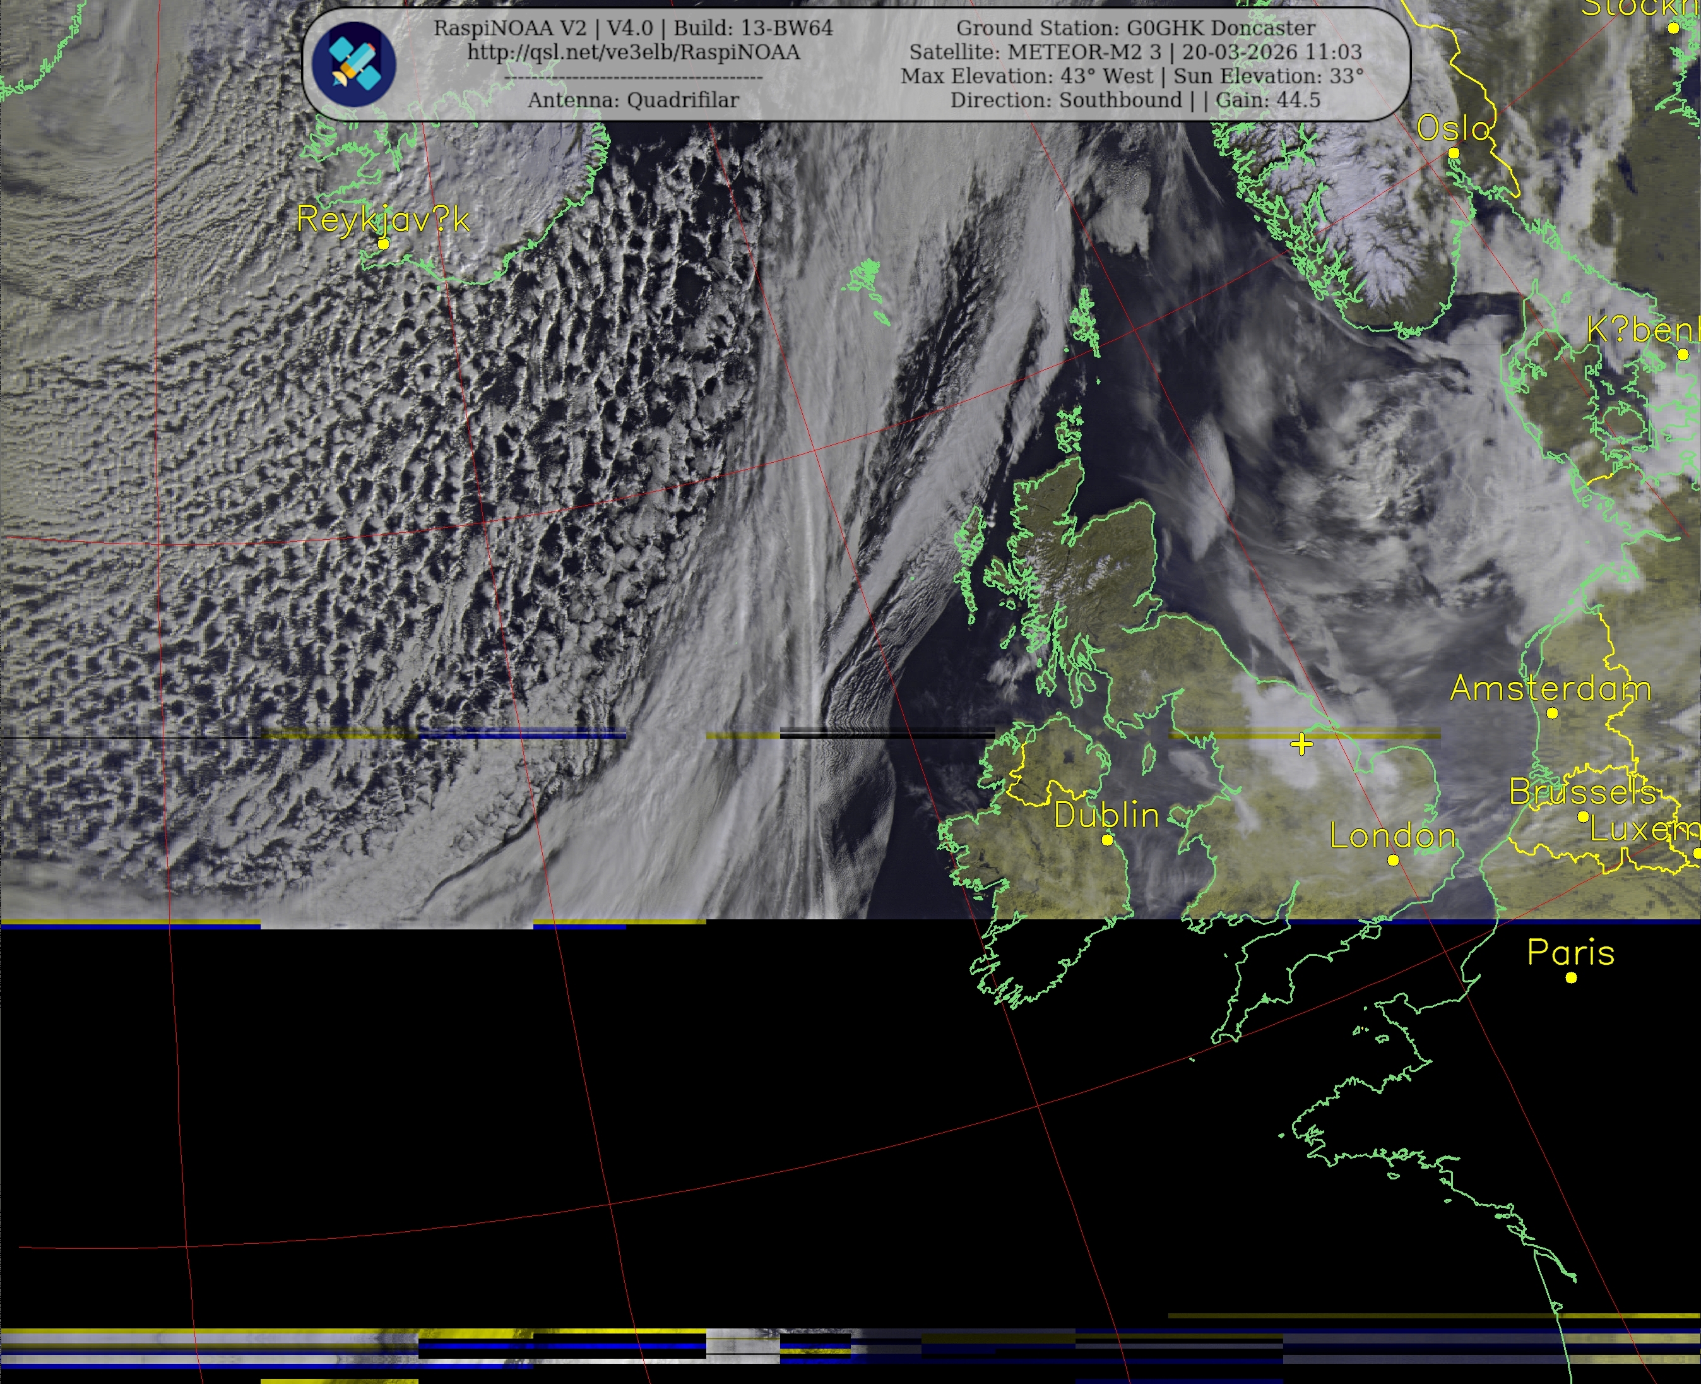Click the London city marker dot
Screen dimensions: 1701x1384
coord(1392,860)
